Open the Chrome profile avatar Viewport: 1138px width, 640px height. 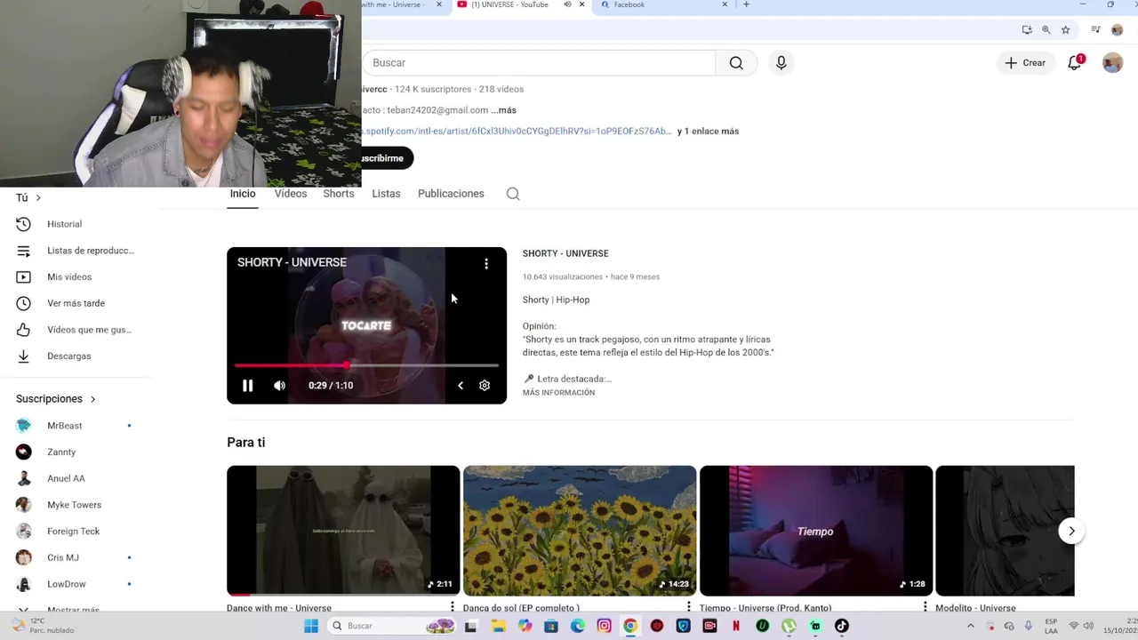coord(1118,29)
